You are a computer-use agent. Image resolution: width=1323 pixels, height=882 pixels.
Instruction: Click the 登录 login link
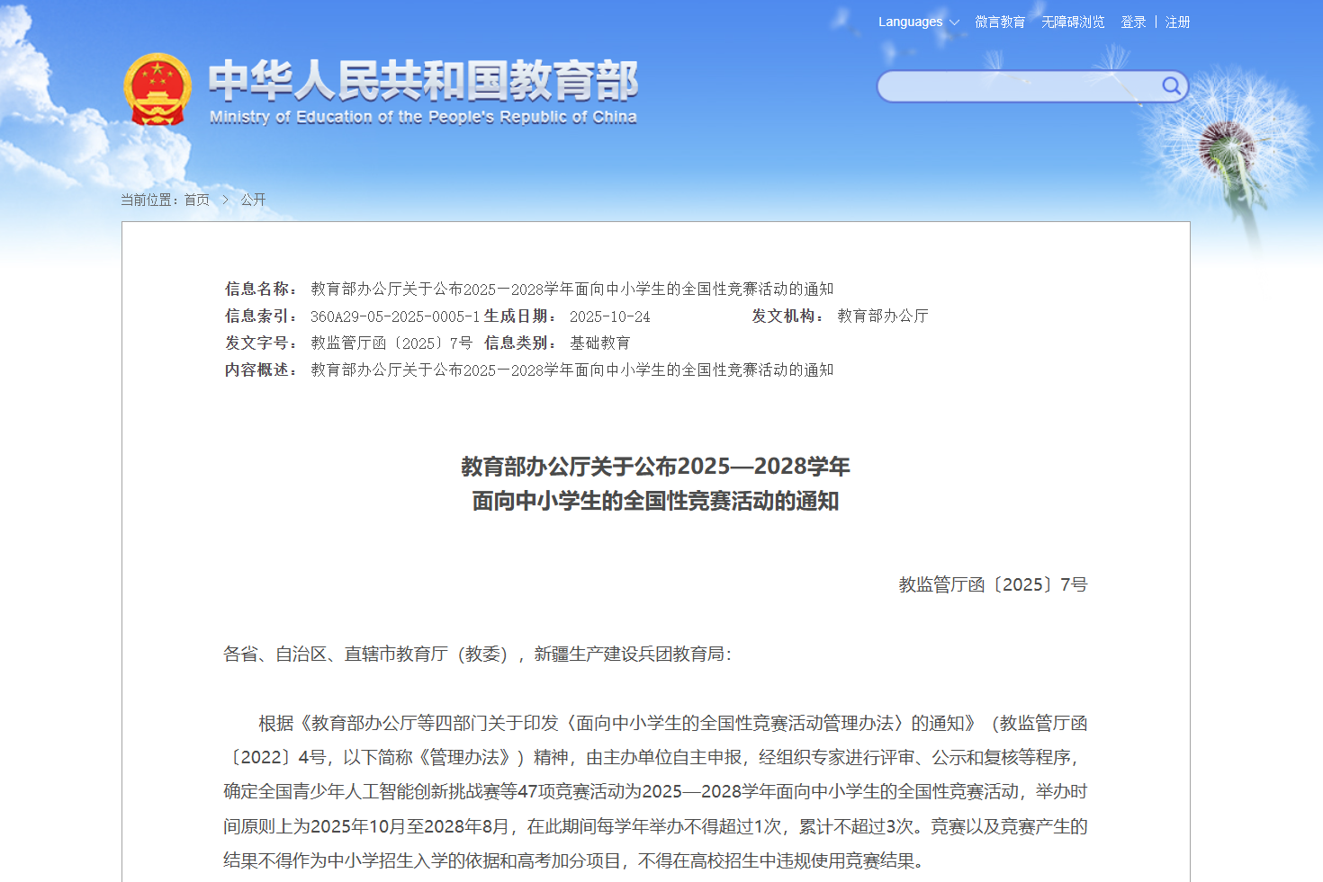click(x=1133, y=22)
